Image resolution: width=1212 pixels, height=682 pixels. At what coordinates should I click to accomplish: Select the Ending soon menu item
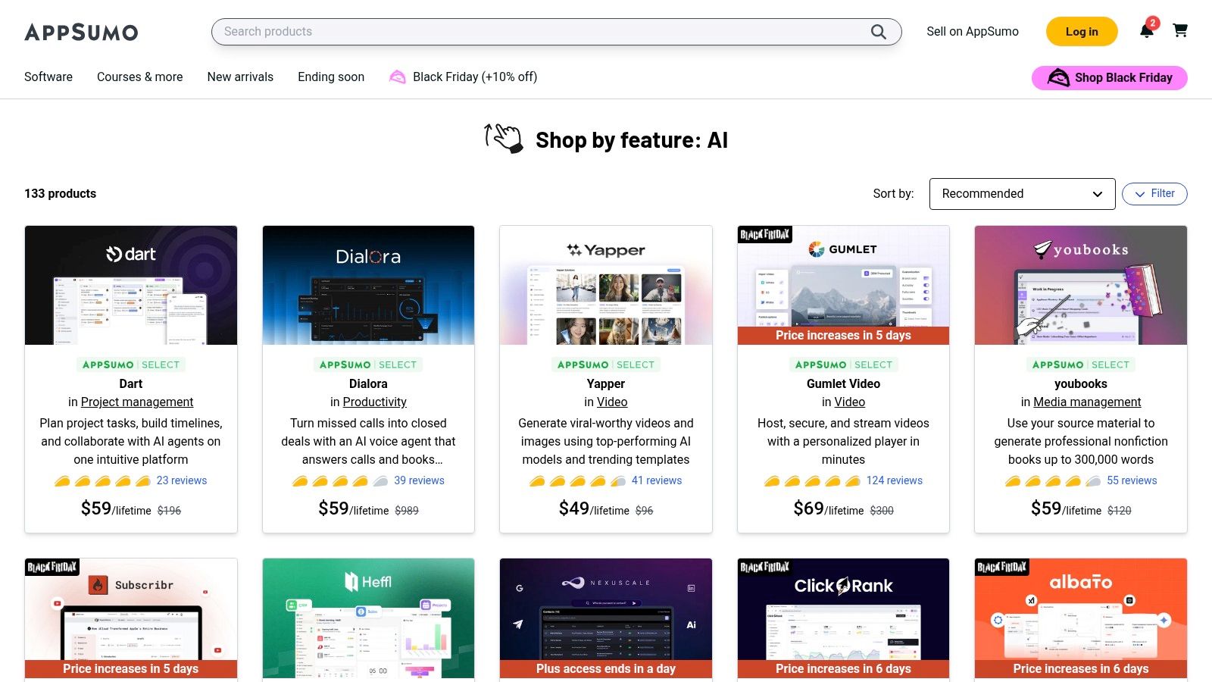[x=330, y=77]
